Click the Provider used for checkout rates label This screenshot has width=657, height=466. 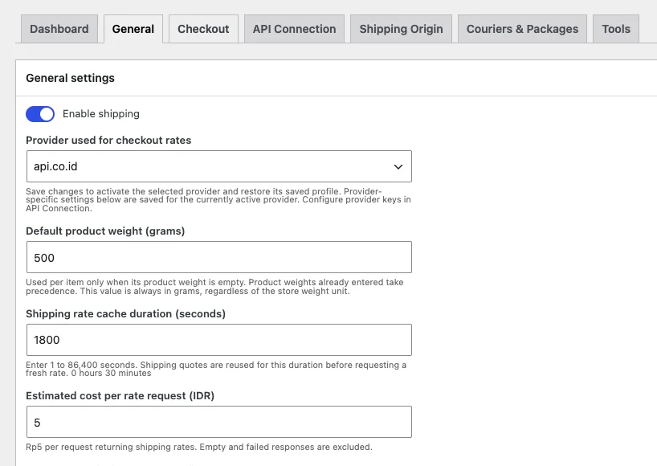pyautogui.click(x=108, y=141)
